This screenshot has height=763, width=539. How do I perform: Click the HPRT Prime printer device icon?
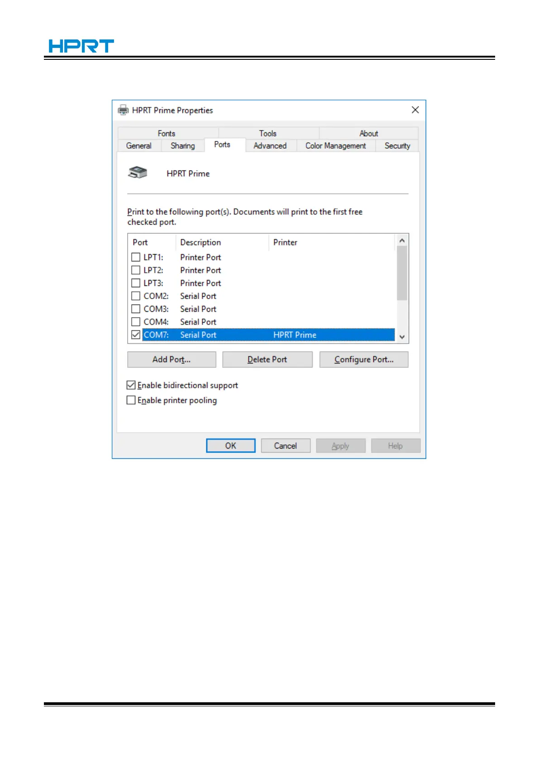click(x=138, y=173)
